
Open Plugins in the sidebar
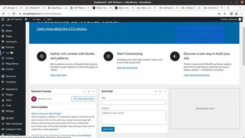pyautogui.click(x=9, y=95)
